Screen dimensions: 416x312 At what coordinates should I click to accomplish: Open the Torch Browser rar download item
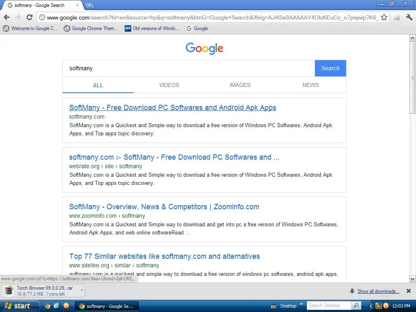(x=41, y=291)
